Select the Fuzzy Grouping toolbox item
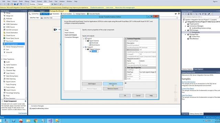Image resolution: width=220 pixels, height=123 pixels. [x=11, y=84]
